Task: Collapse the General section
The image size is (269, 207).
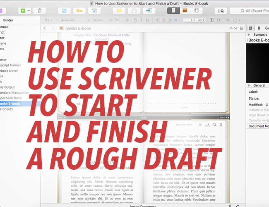Action: tap(249, 85)
